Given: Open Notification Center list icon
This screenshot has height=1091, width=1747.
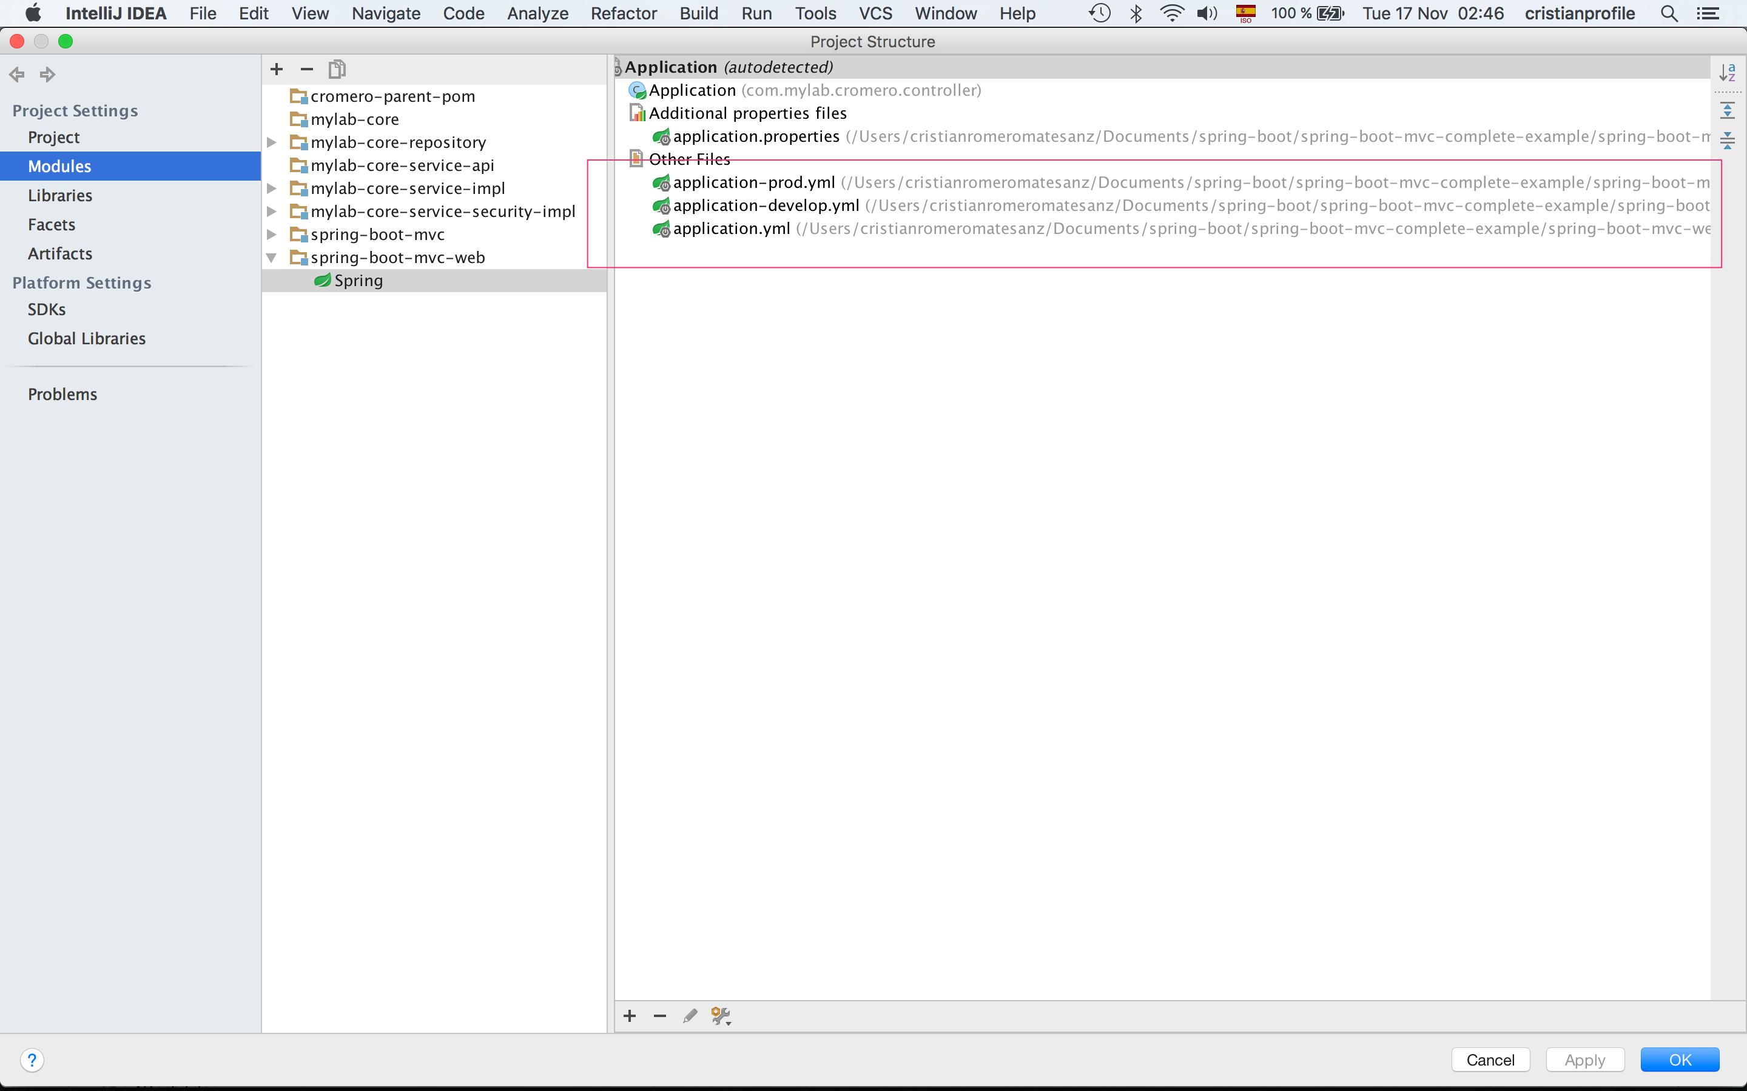Looking at the screenshot, I should tap(1708, 13).
